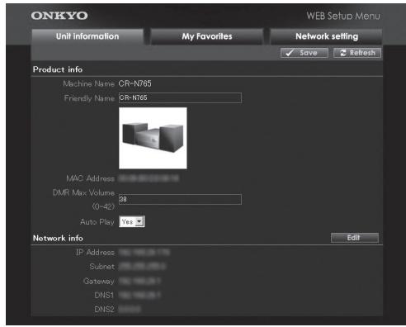
Task: Click the Auto Play label
Action: click(x=97, y=222)
